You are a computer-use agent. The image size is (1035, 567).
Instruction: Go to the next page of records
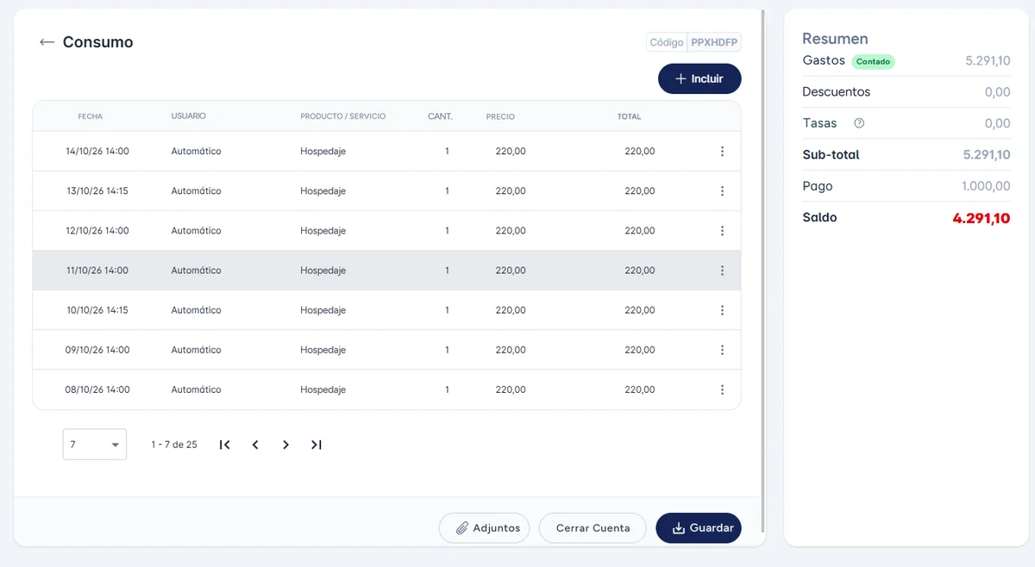pos(285,445)
